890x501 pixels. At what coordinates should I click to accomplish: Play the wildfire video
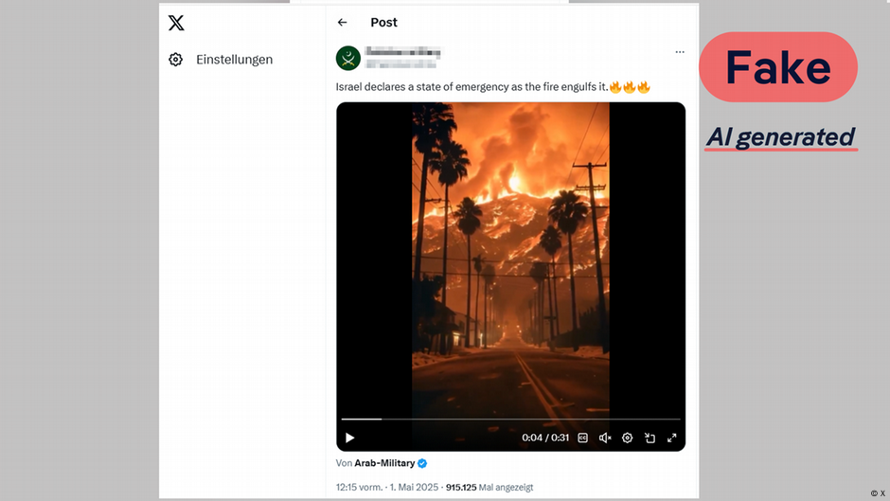(349, 438)
